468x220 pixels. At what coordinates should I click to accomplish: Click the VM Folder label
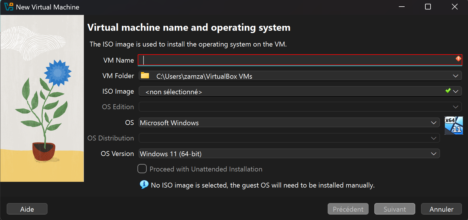coord(118,76)
